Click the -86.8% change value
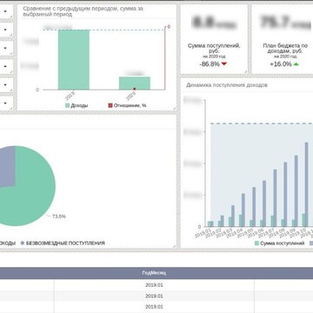 (x=210, y=64)
